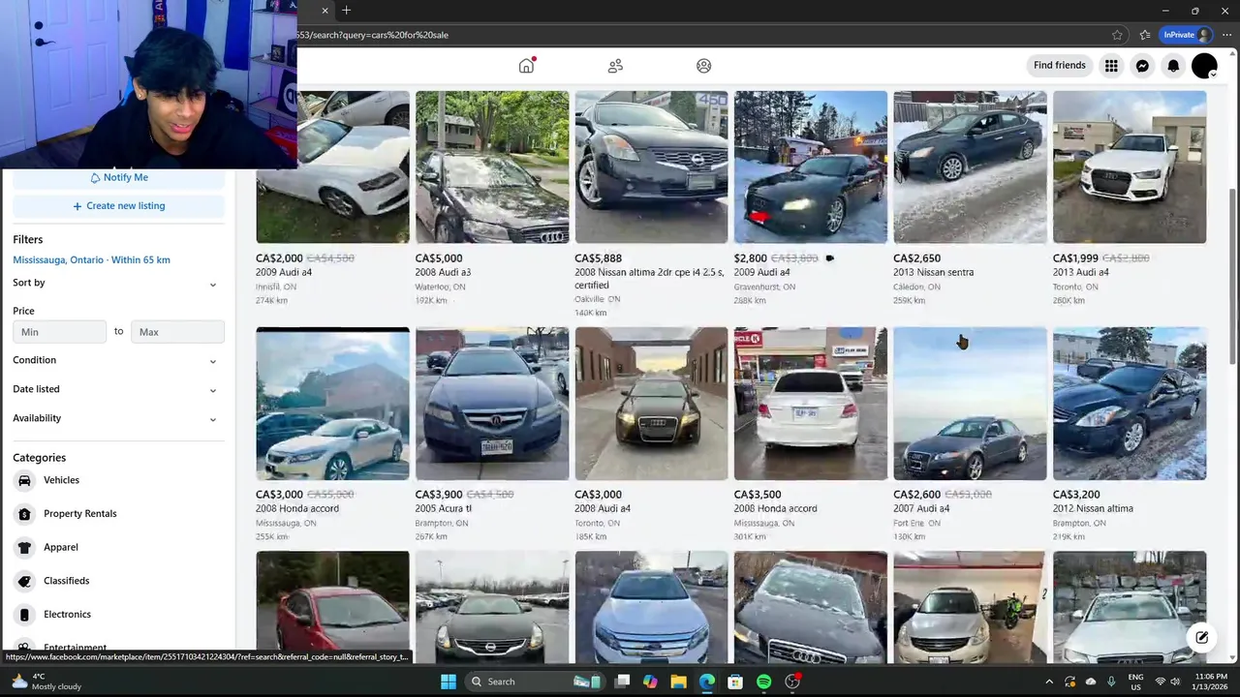Click the Vehicles category icon
This screenshot has width=1240, height=697.
(x=24, y=480)
